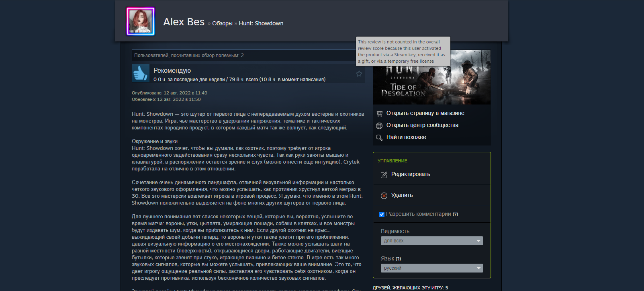Click the help (?) next to Язык

point(398,259)
